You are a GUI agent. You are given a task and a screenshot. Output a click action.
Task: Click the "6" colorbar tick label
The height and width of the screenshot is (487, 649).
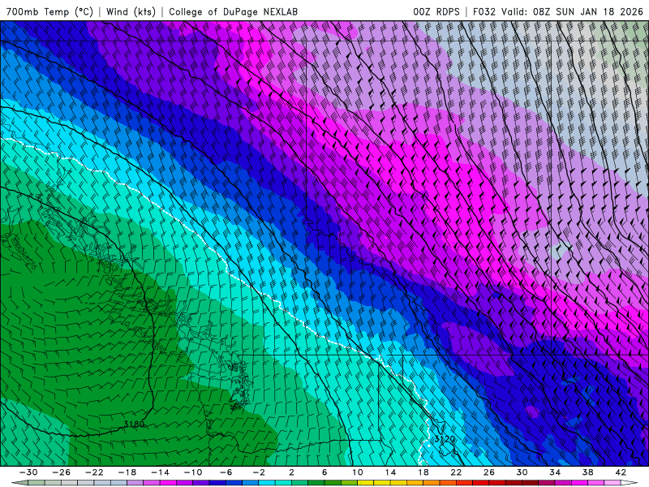tap(324, 472)
